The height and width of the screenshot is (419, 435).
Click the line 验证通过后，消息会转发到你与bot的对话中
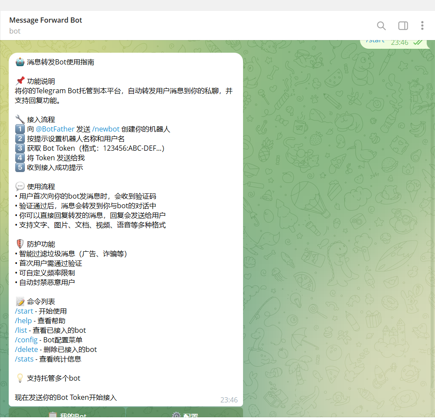click(88, 206)
